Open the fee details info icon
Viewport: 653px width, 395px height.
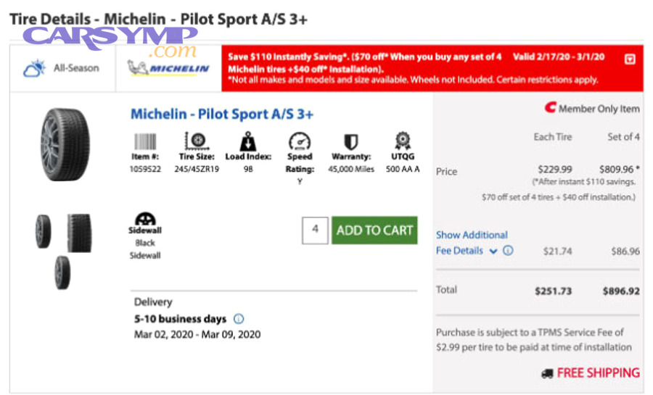point(508,251)
